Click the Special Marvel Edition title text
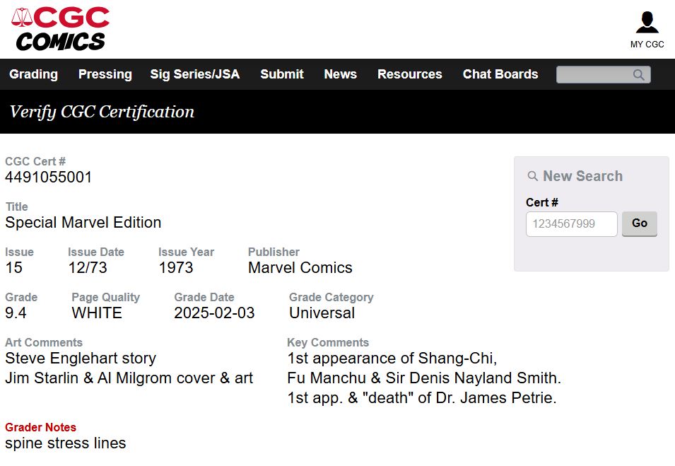This screenshot has width=675, height=466. point(83,223)
